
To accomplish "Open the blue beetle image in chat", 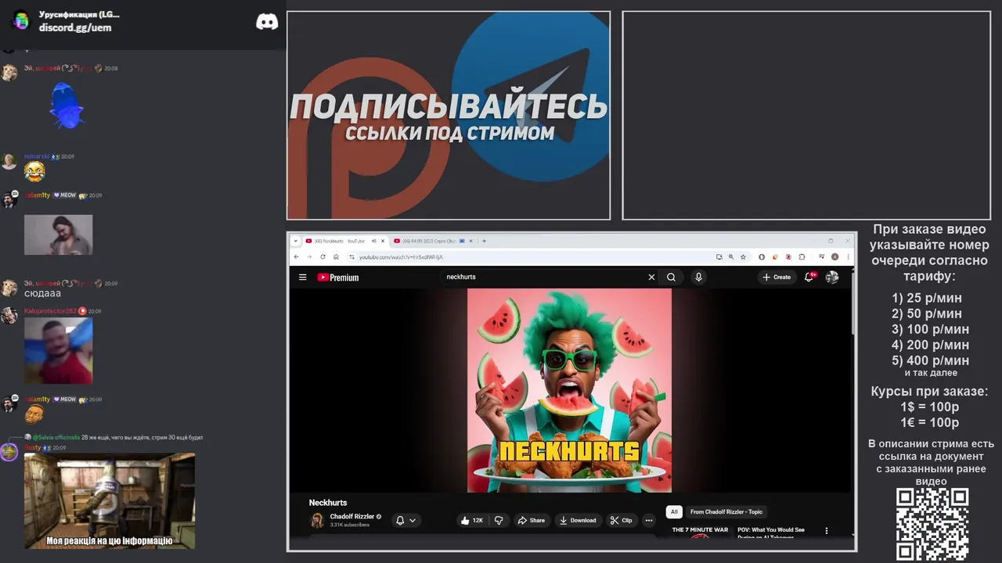I will pyautogui.click(x=67, y=106).
